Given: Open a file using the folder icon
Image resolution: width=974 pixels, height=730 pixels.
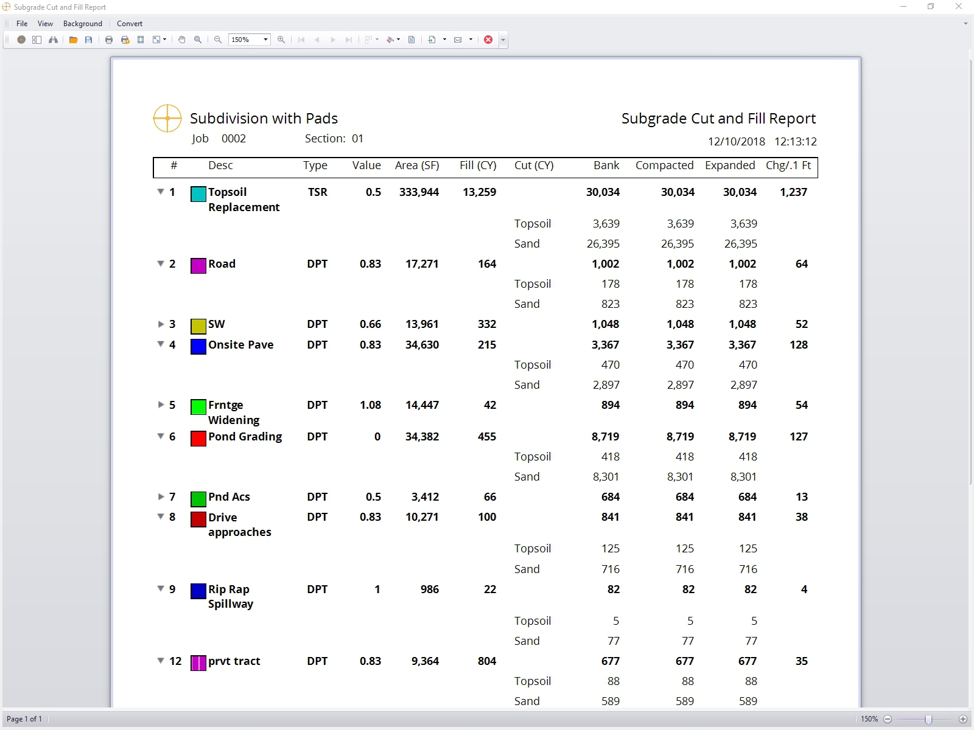Looking at the screenshot, I should pyautogui.click(x=74, y=40).
